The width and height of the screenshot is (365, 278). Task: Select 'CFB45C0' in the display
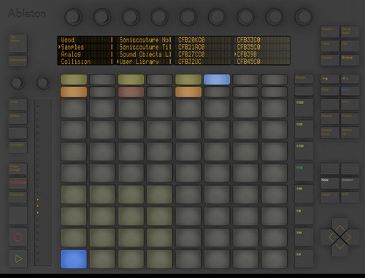tap(248, 61)
